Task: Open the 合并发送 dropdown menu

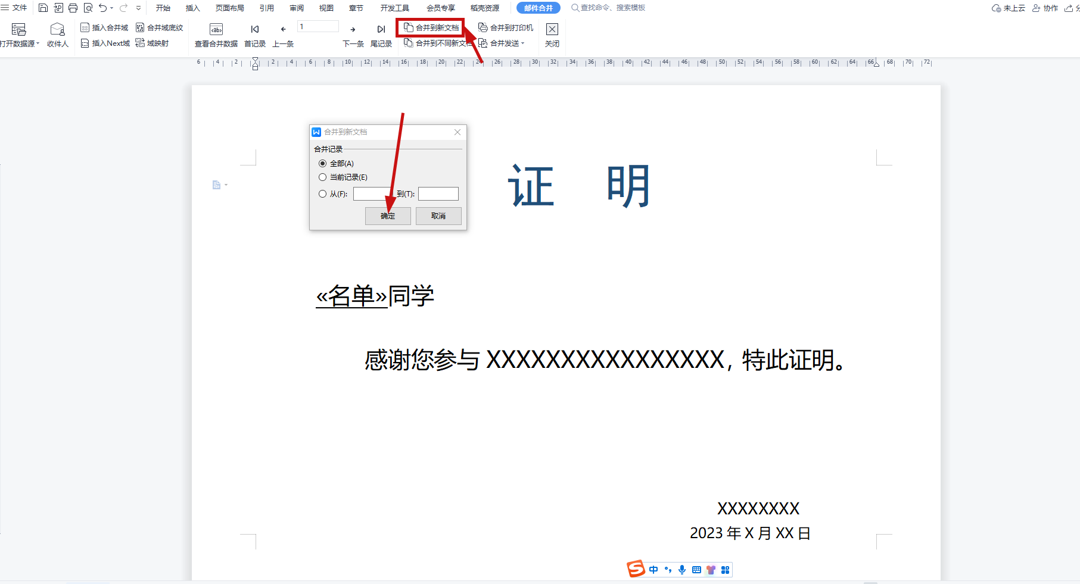Action: 524,42
